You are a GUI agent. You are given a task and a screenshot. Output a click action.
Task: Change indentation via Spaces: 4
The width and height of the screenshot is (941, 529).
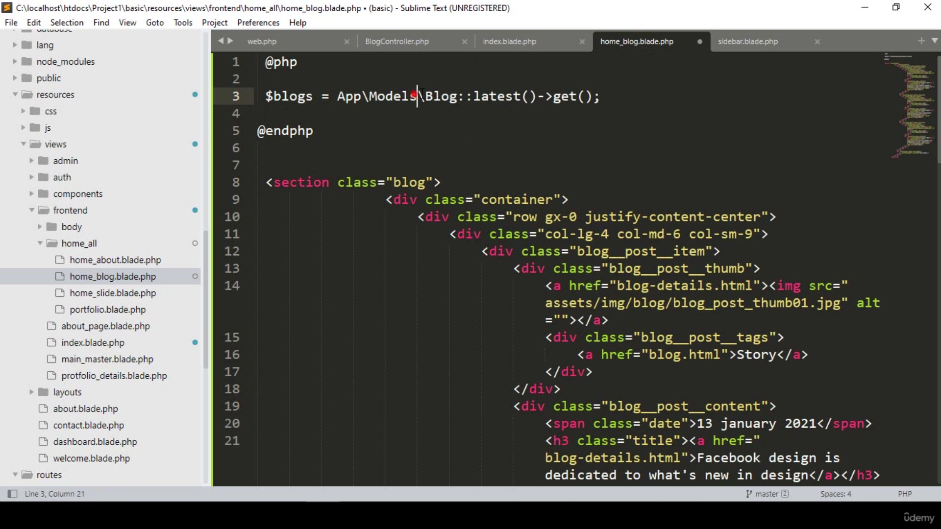(x=836, y=494)
